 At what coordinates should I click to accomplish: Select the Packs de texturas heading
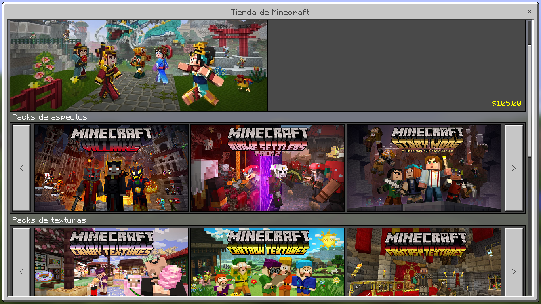pos(49,220)
